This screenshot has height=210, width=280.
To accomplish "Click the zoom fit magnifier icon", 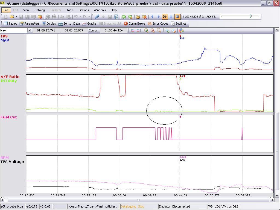I will 159,31.
